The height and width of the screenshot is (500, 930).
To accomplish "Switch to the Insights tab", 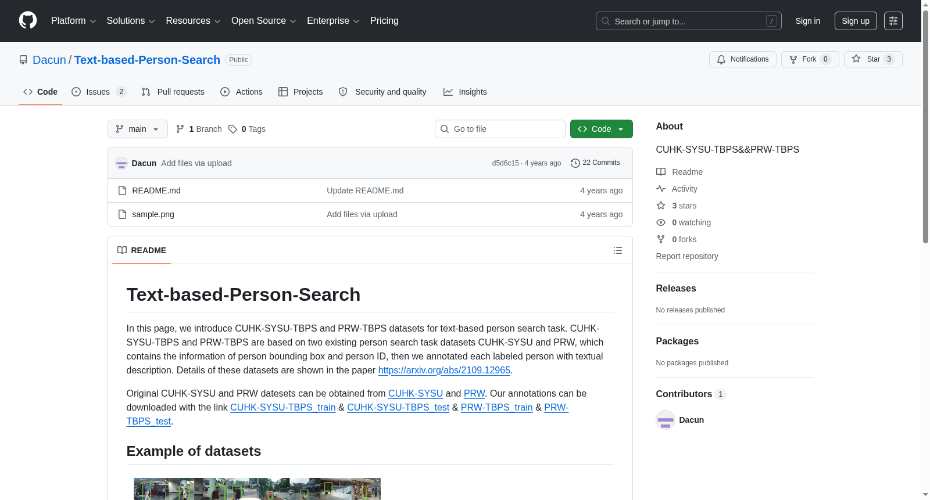I will click(x=465, y=92).
